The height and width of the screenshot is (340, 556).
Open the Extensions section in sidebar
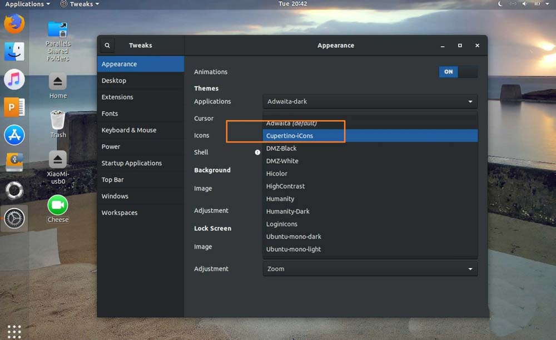click(117, 97)
